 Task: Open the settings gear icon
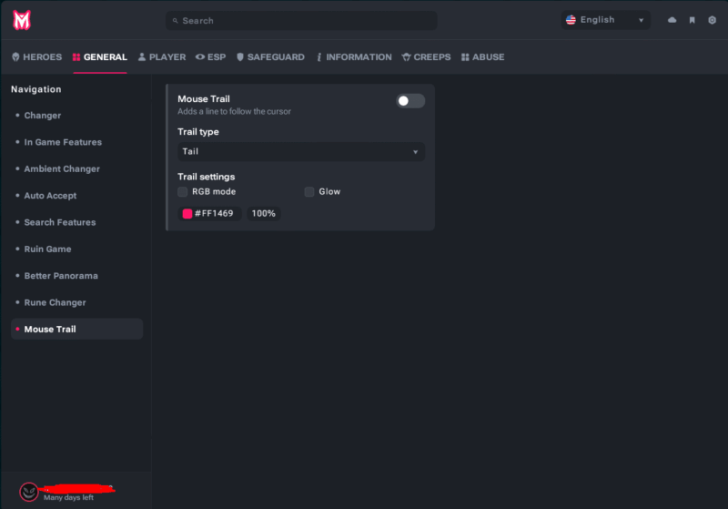(712, 20)
